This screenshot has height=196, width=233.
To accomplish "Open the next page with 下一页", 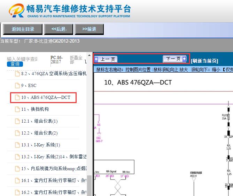I will point(175,59).
